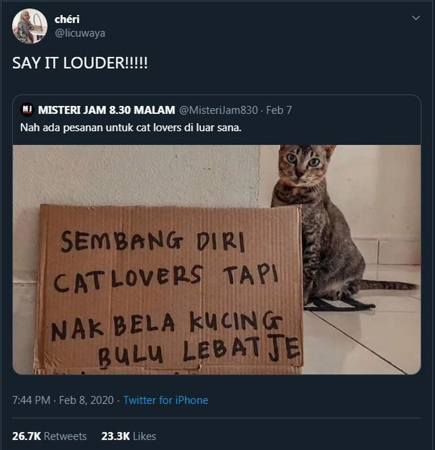The image size is (435, 450).
Task: Expand the tweet options chevron
Action: (x=416, y=18)
